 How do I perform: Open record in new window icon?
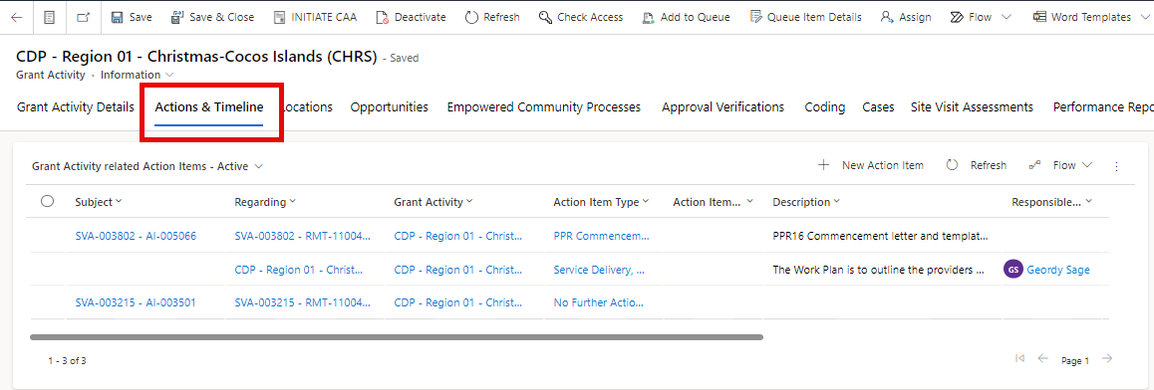(83, 17)
